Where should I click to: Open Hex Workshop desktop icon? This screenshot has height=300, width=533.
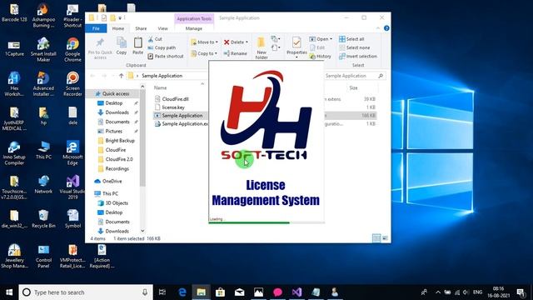click(14, 84)
